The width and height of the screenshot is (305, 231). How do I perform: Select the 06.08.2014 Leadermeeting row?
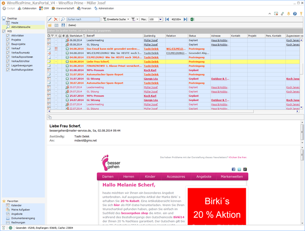[174, 40]
